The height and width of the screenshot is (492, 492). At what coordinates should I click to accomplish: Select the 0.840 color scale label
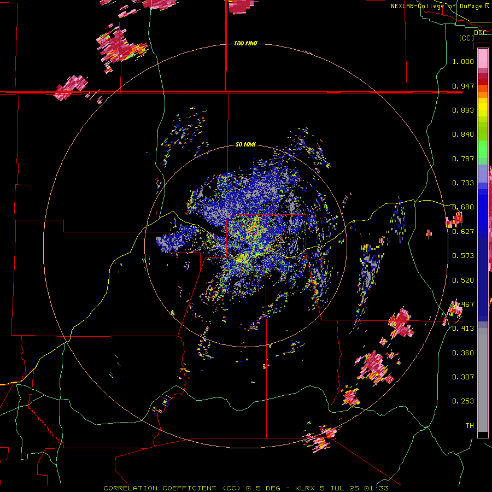click(x=463, y=134)
